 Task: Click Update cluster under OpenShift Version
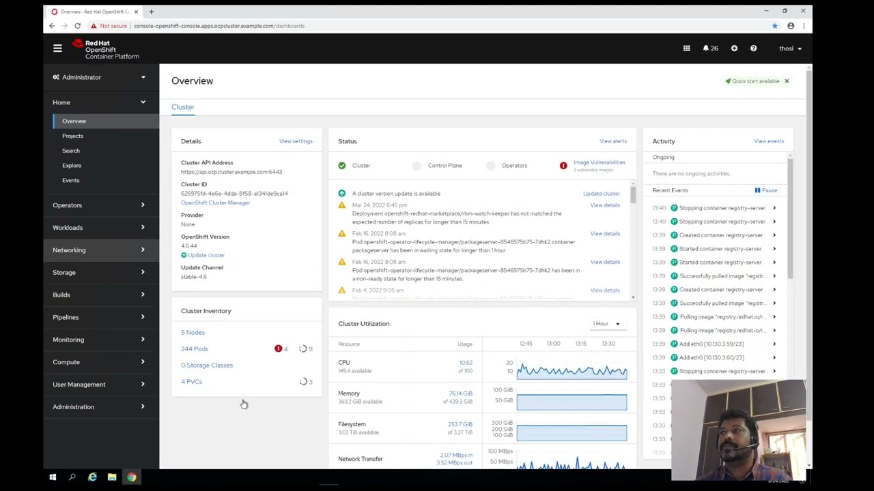point(206,255)
